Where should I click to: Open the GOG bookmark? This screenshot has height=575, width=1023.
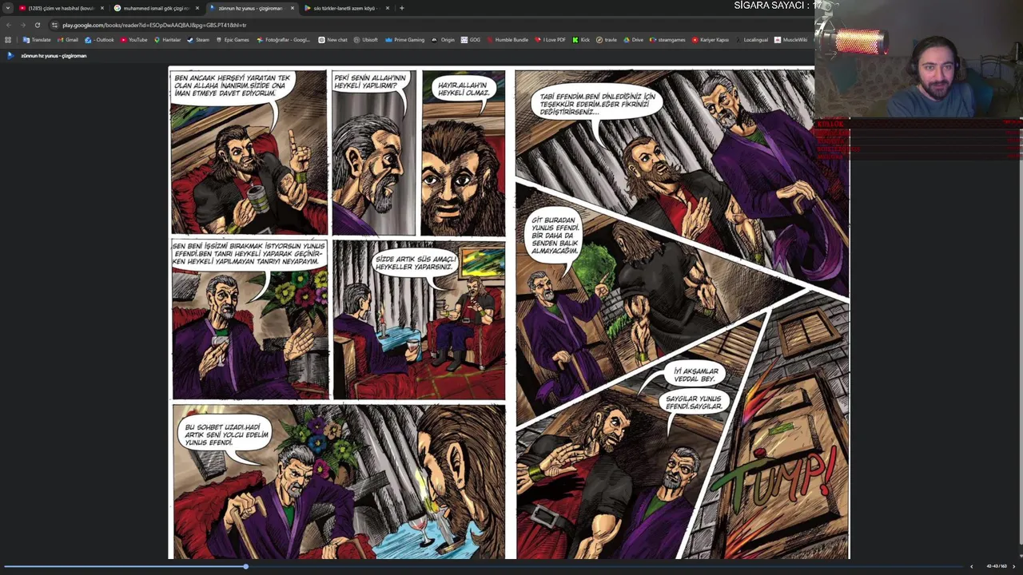click(x=472, y=39)
